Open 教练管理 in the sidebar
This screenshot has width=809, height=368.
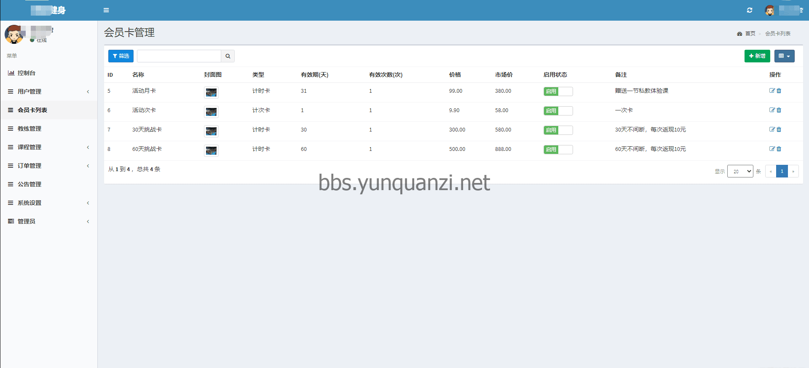(29, 129)
